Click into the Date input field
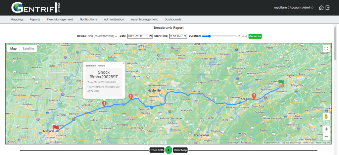This screenshot has height=155, width=339. pyautogui.click(x=140, y=36)
